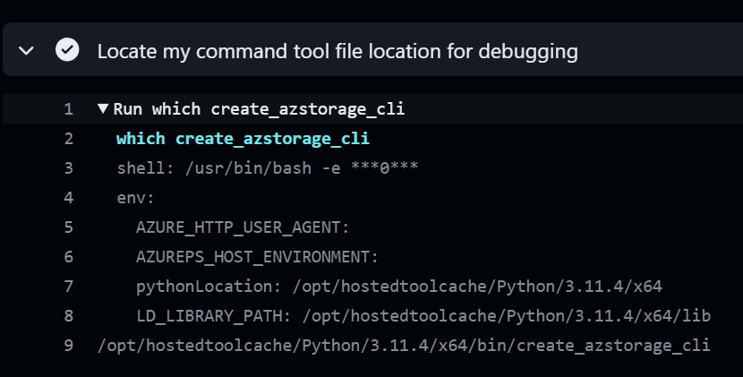
Task: Click the cyan 'which create_azstorage_cli' command text
Action: (x=243, y=139)
